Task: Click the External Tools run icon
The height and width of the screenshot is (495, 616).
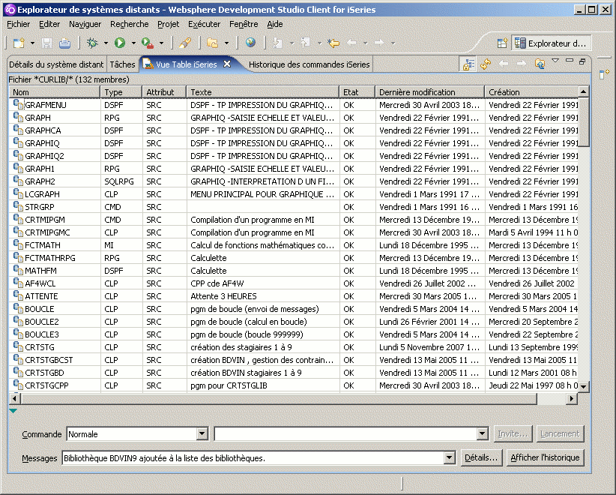Action: (x=148, y=43)
